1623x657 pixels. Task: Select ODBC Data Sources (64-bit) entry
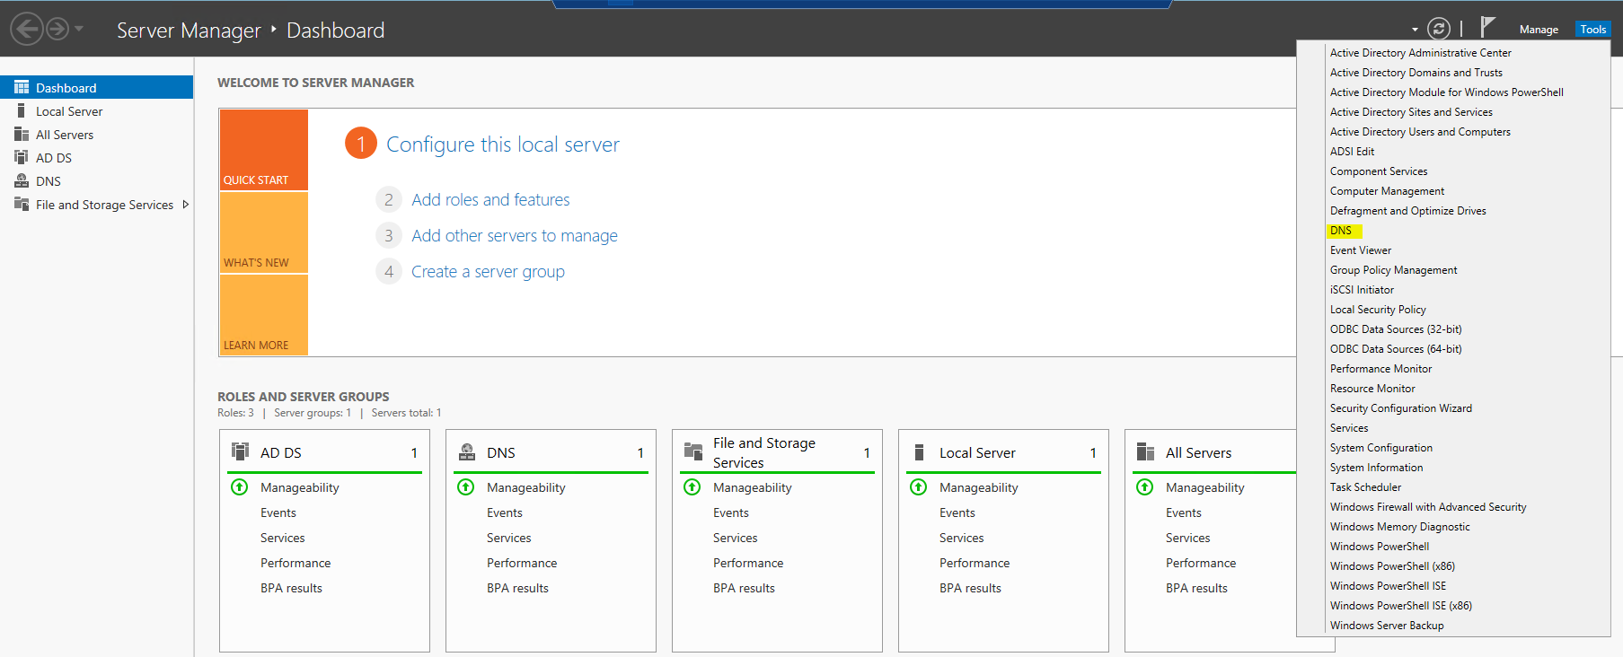click(x=1396, y=349)
